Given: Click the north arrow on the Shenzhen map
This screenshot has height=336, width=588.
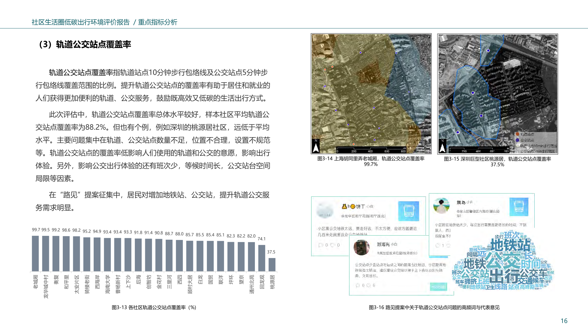Looking at the screenshot, I should coord(442,146).
